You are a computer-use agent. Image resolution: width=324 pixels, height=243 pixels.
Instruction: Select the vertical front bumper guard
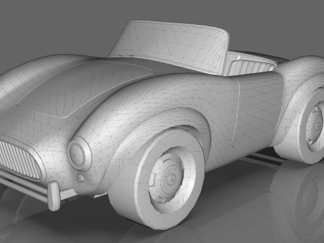click(x=54, y=196)
